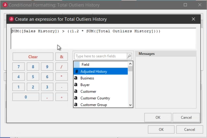Image resolution: width=207 pixels, height=138 pixels.
Task: Click the text-type icon next to Customer Group
Action: coord(76,105)
